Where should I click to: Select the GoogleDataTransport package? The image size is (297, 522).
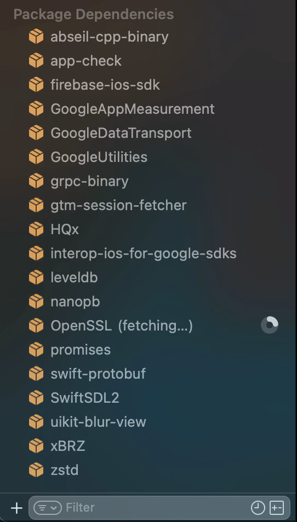pos(148,133)
